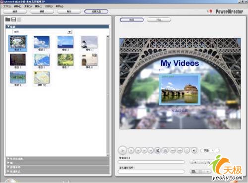This screenshot has height=183, width=248.
Task: Click the remove background music icon
Action: click(x=207, y=162)
